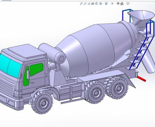Select the Zoom to Area tool
Screen dimensions: 155x127
point(85,4)
